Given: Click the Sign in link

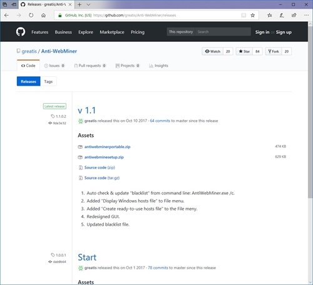Looking at the screenshot, I should [x=262, y=32].
